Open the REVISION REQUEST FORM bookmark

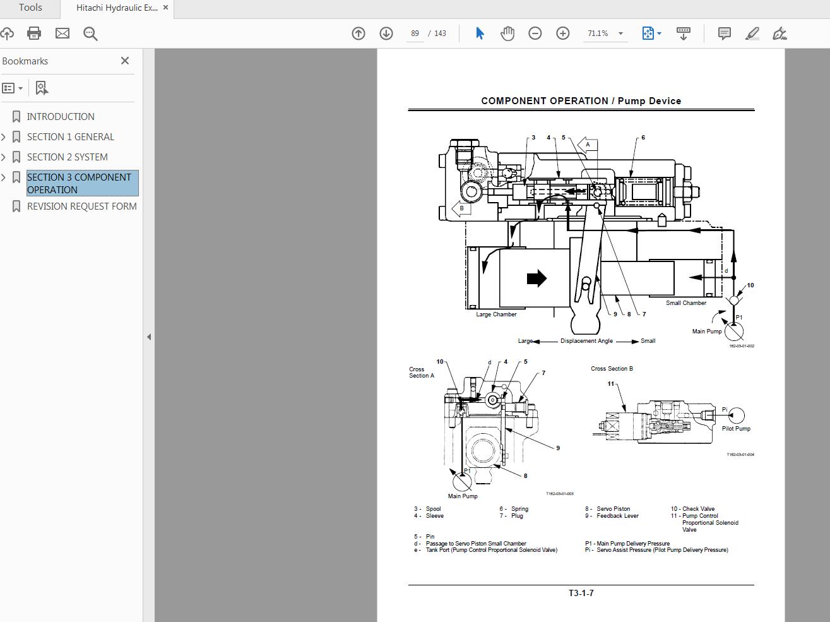81,206
